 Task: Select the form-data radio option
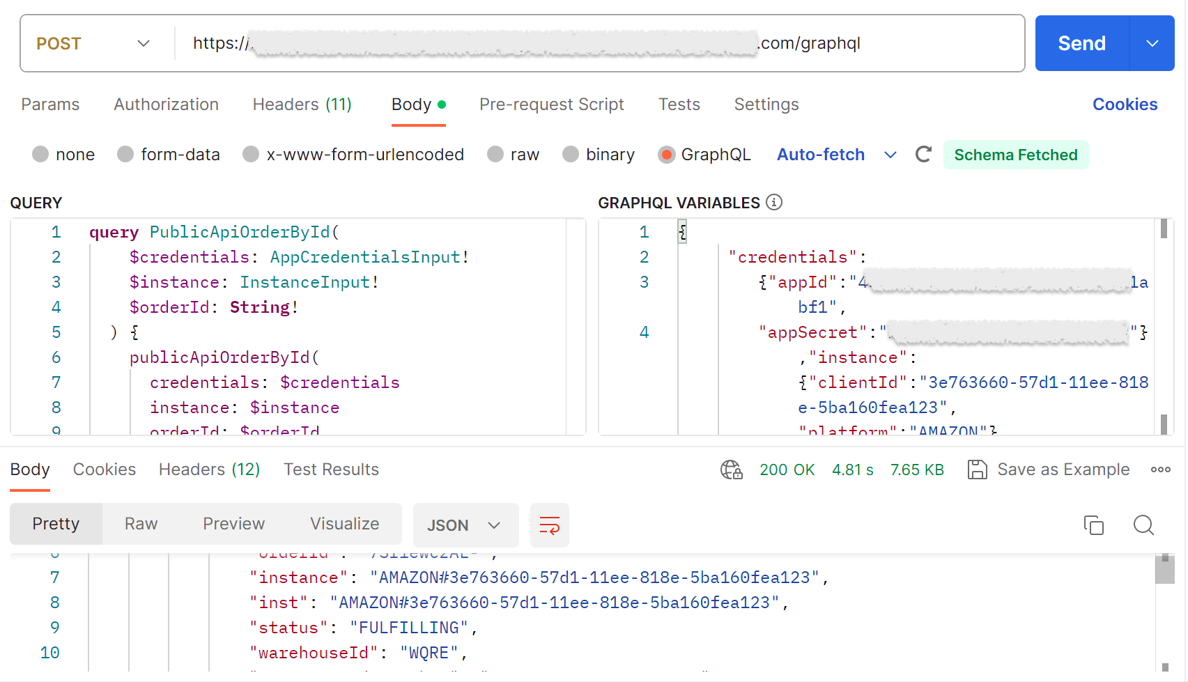coord(125,155)
